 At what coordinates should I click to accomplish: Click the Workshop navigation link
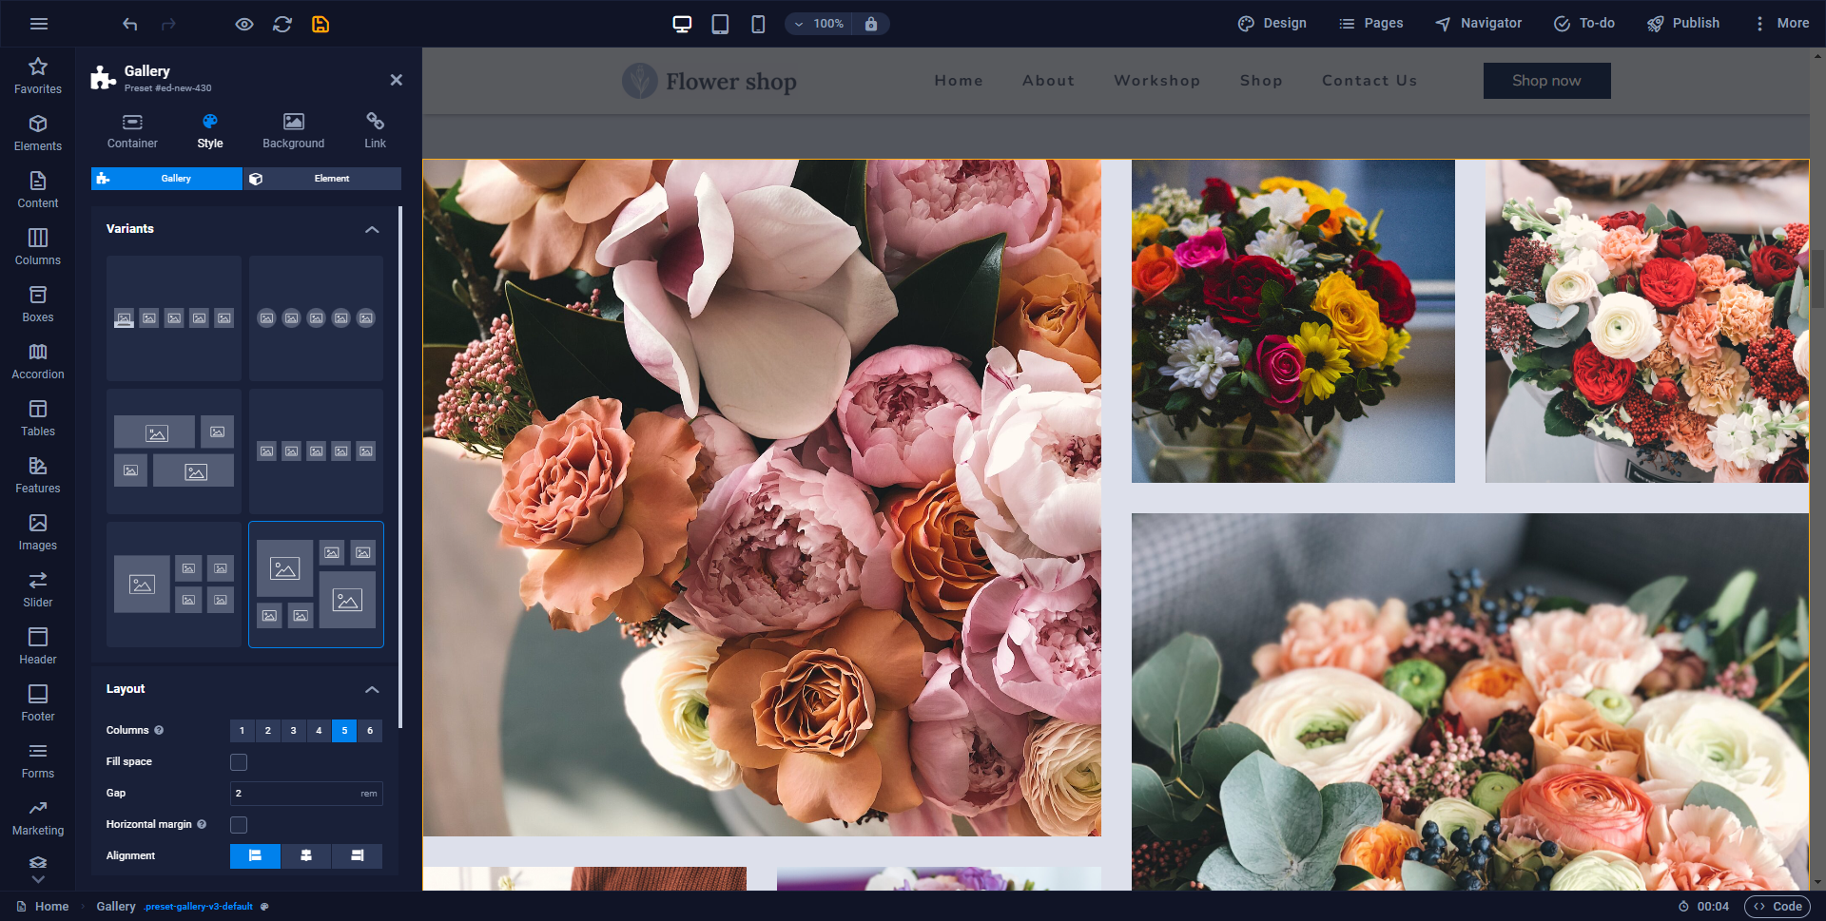1156,81
